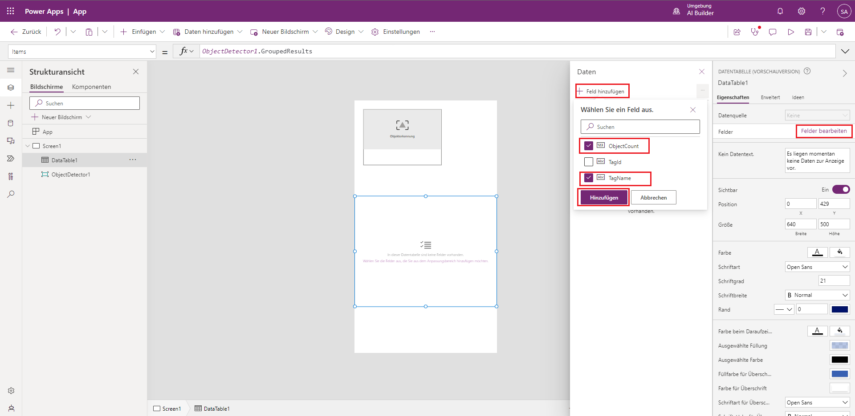Screen dimensions: 855x416
Task: Collapse the properties pane chevron
Action: (845, 73)
